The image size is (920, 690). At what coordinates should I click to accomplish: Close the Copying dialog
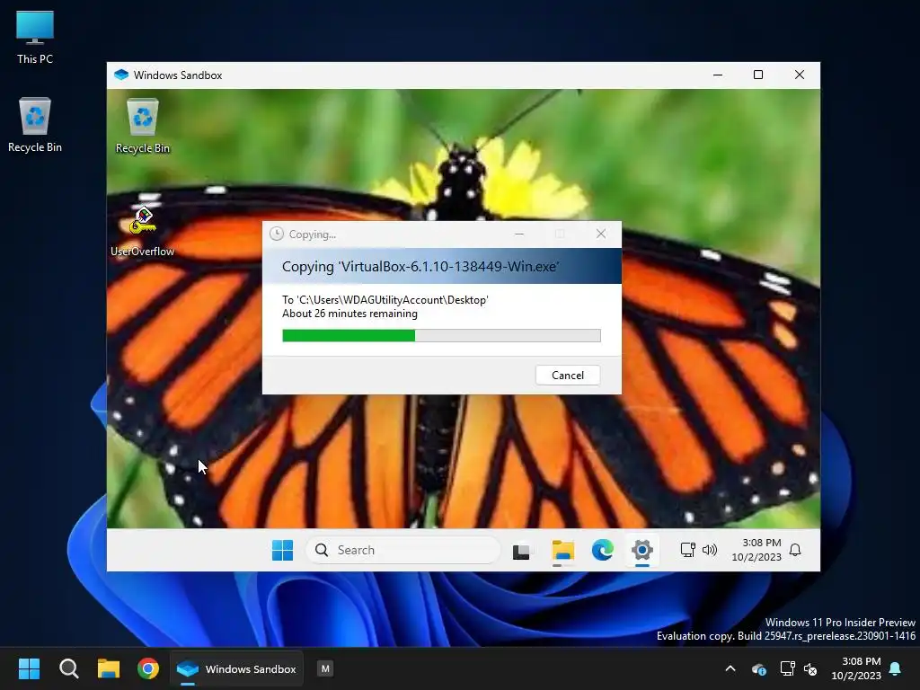pos(601,234)
